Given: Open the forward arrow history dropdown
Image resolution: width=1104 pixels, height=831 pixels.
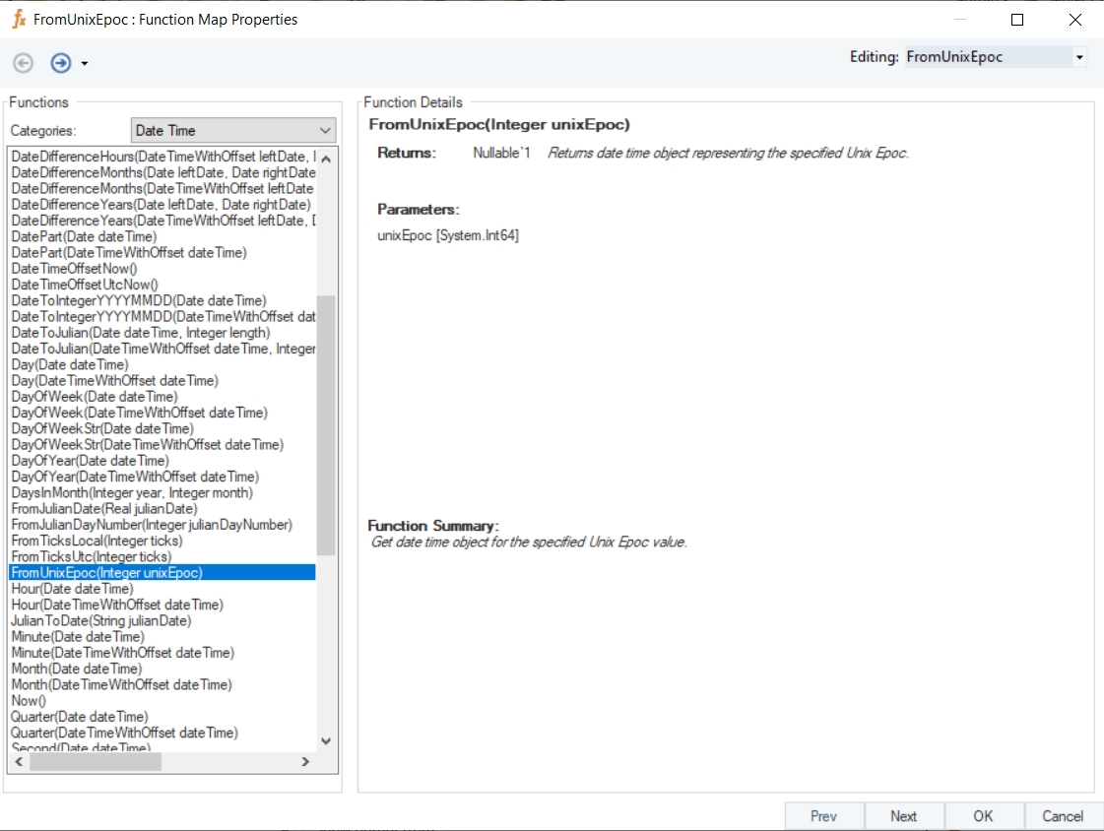Looking at the screenshot, I should click(85, 64).
